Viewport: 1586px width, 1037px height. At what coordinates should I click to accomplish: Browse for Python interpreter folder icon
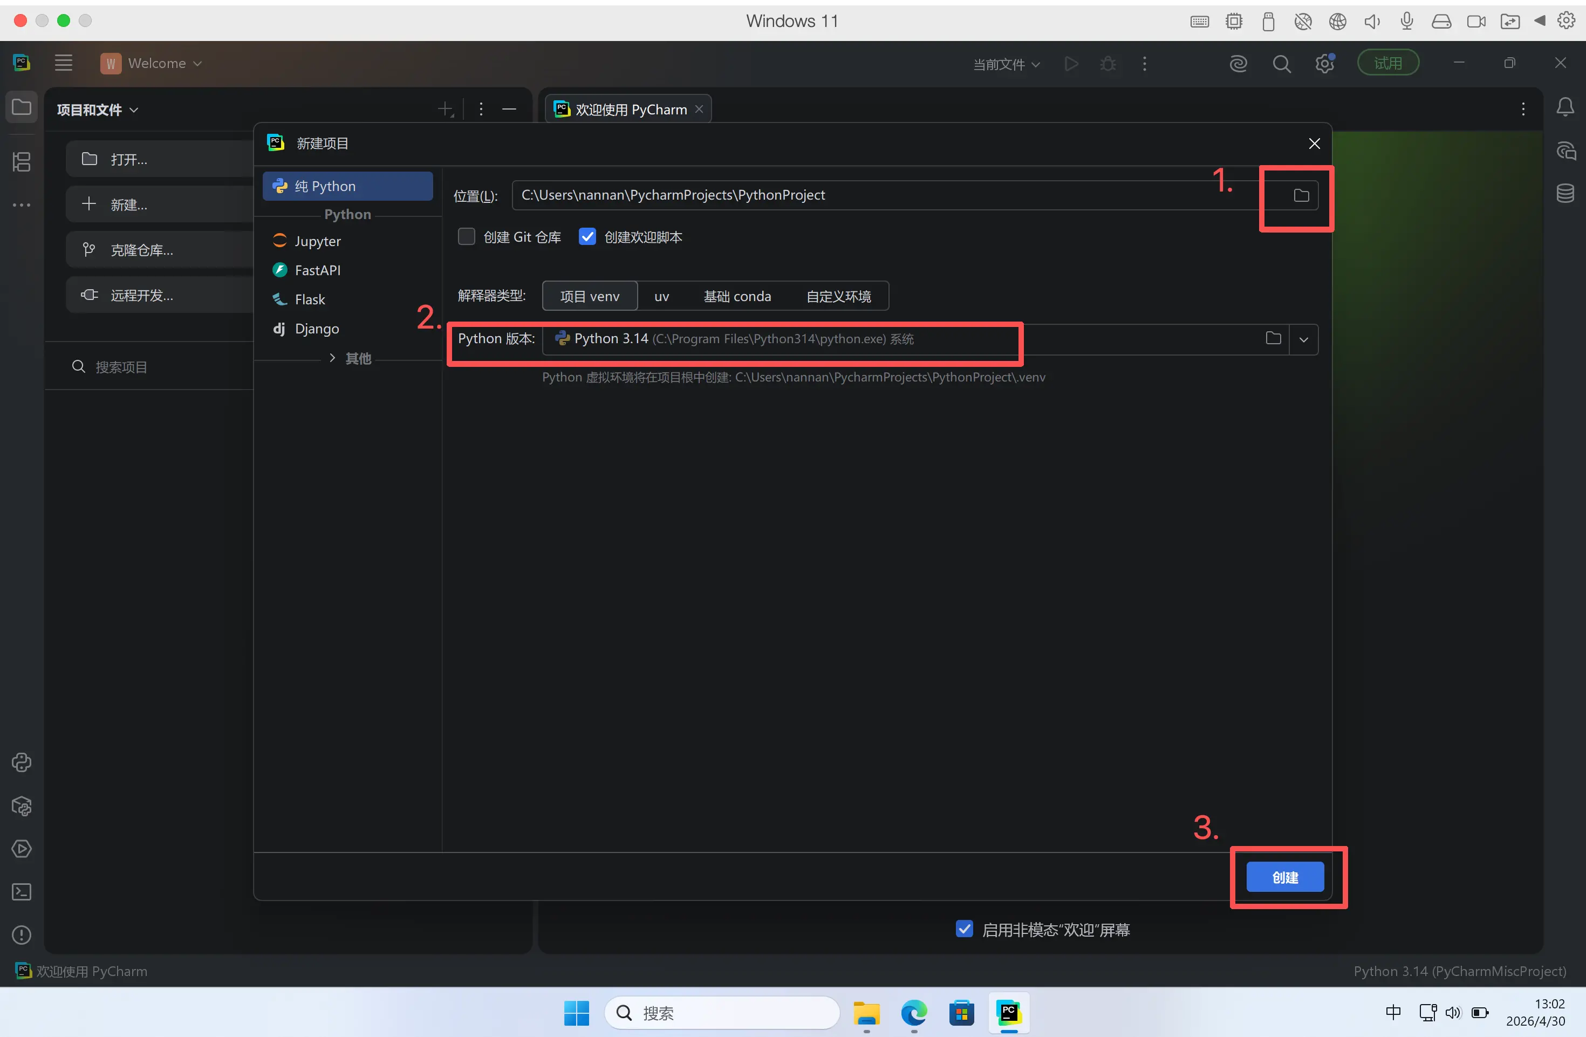(x=1273, y=338)
